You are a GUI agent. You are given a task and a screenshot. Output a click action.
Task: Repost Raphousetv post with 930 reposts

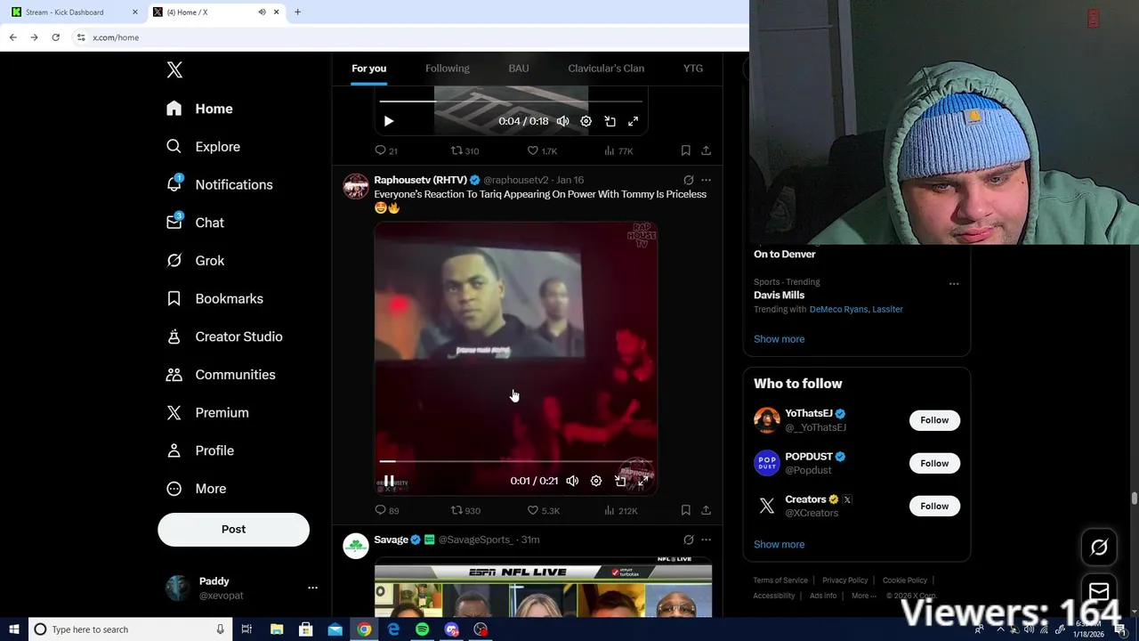465,510
